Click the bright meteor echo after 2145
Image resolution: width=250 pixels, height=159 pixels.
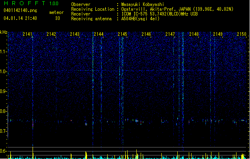tap(137, 121)
